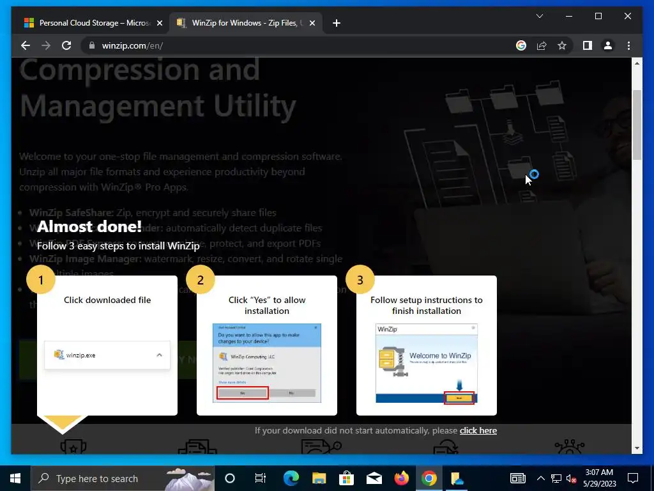Click the "click here" download link
The height and width of the screenshot is (491, 654).
coord(478,430)
